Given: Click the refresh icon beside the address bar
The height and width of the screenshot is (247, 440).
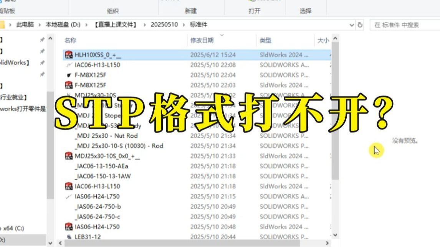Looking at the screenshot, I should point(360,24).
